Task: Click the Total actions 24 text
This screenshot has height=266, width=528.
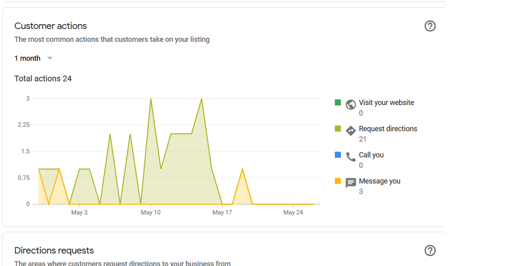Action: [43, 79]
